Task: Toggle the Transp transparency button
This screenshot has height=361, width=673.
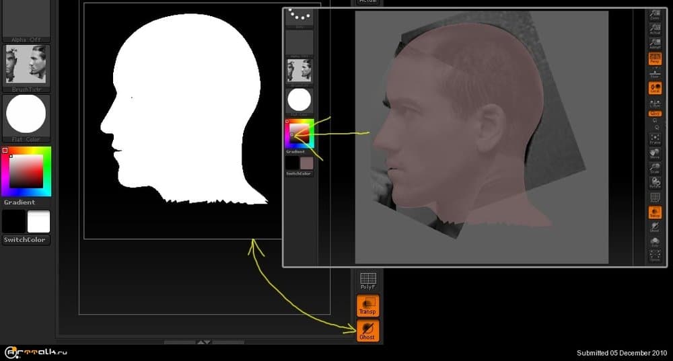Action: (x=367, y=305)
